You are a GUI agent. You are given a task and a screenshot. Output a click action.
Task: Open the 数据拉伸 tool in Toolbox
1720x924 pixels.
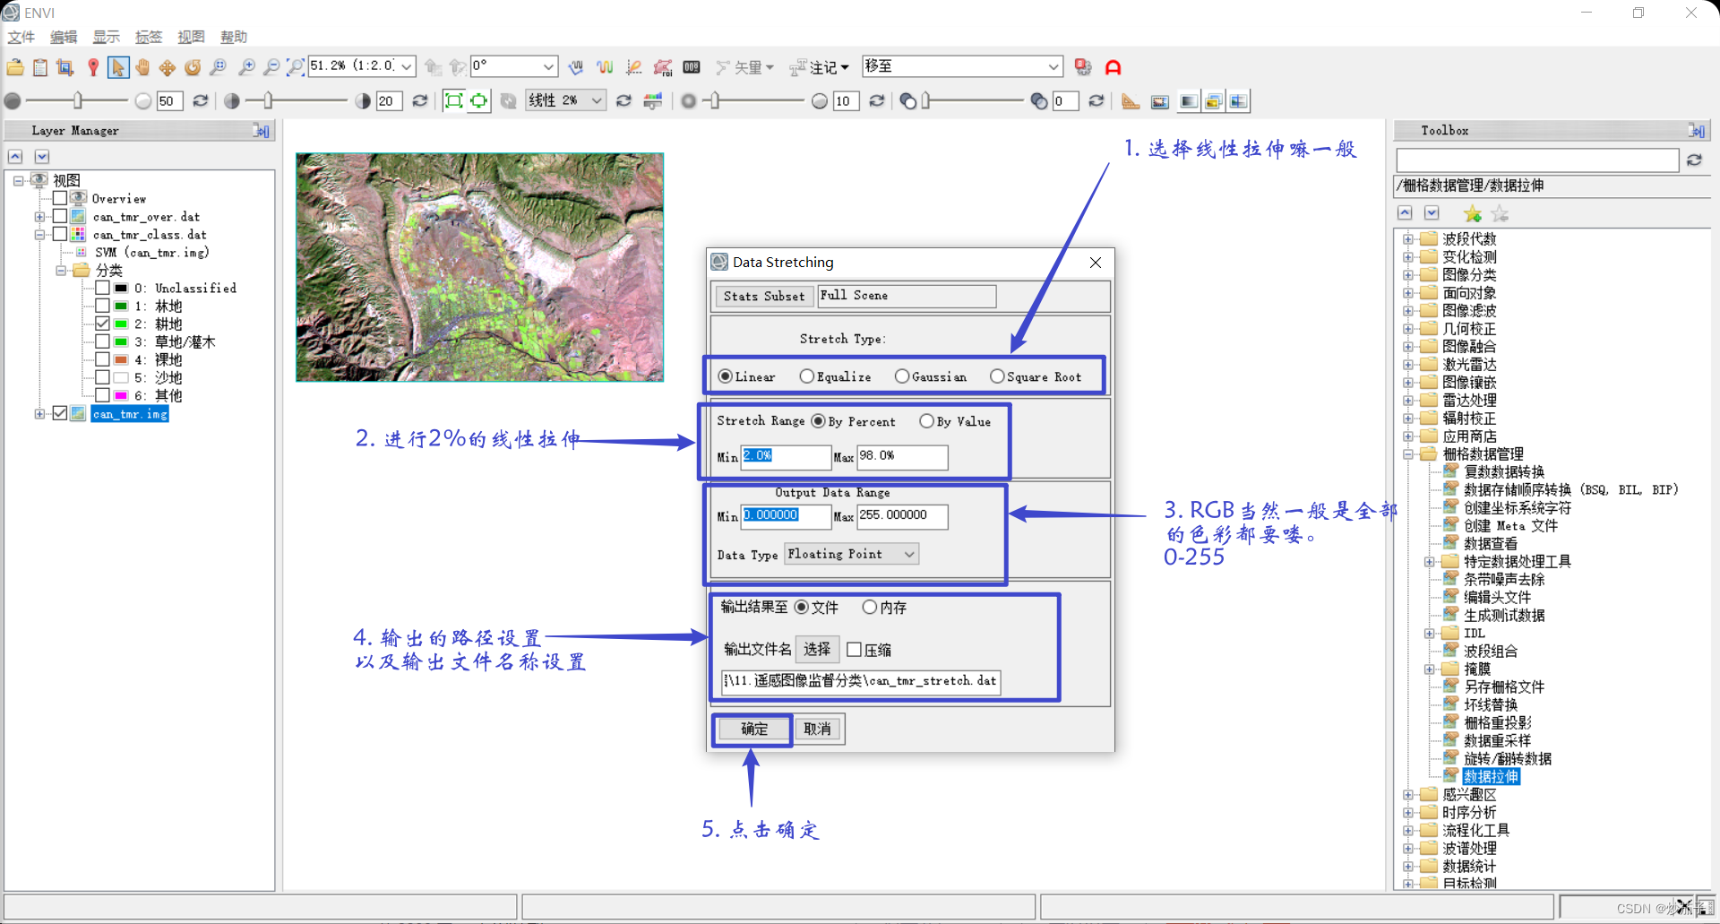pyautogui.click(x=1491, y=776)
